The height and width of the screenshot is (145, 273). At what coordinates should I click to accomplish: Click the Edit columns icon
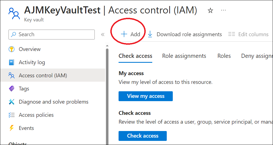[x=232, y=34]
